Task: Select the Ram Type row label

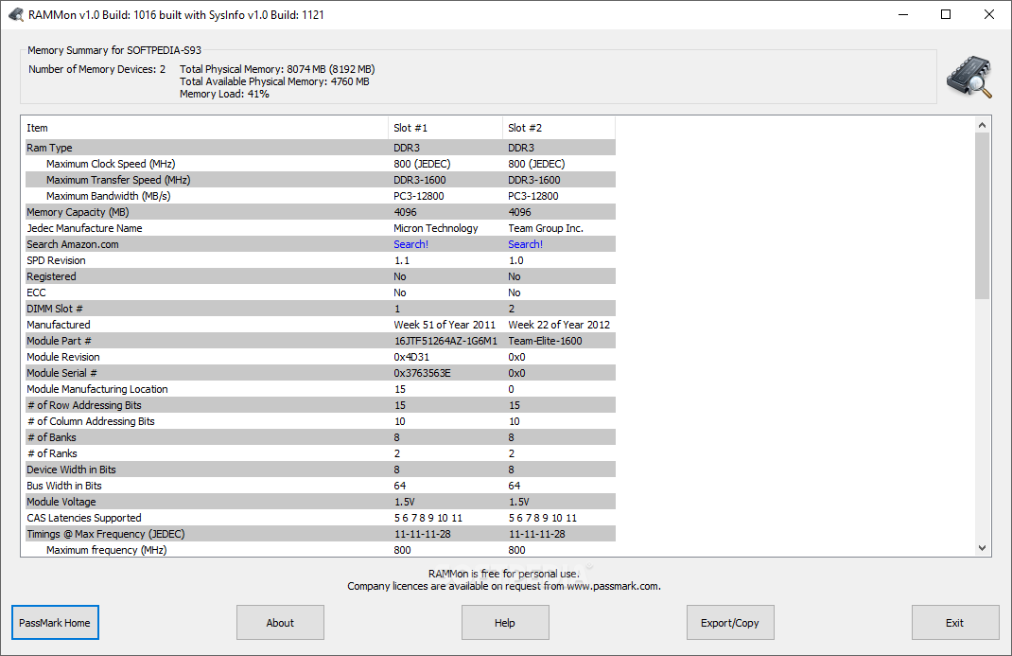Action: pos(49,148)
